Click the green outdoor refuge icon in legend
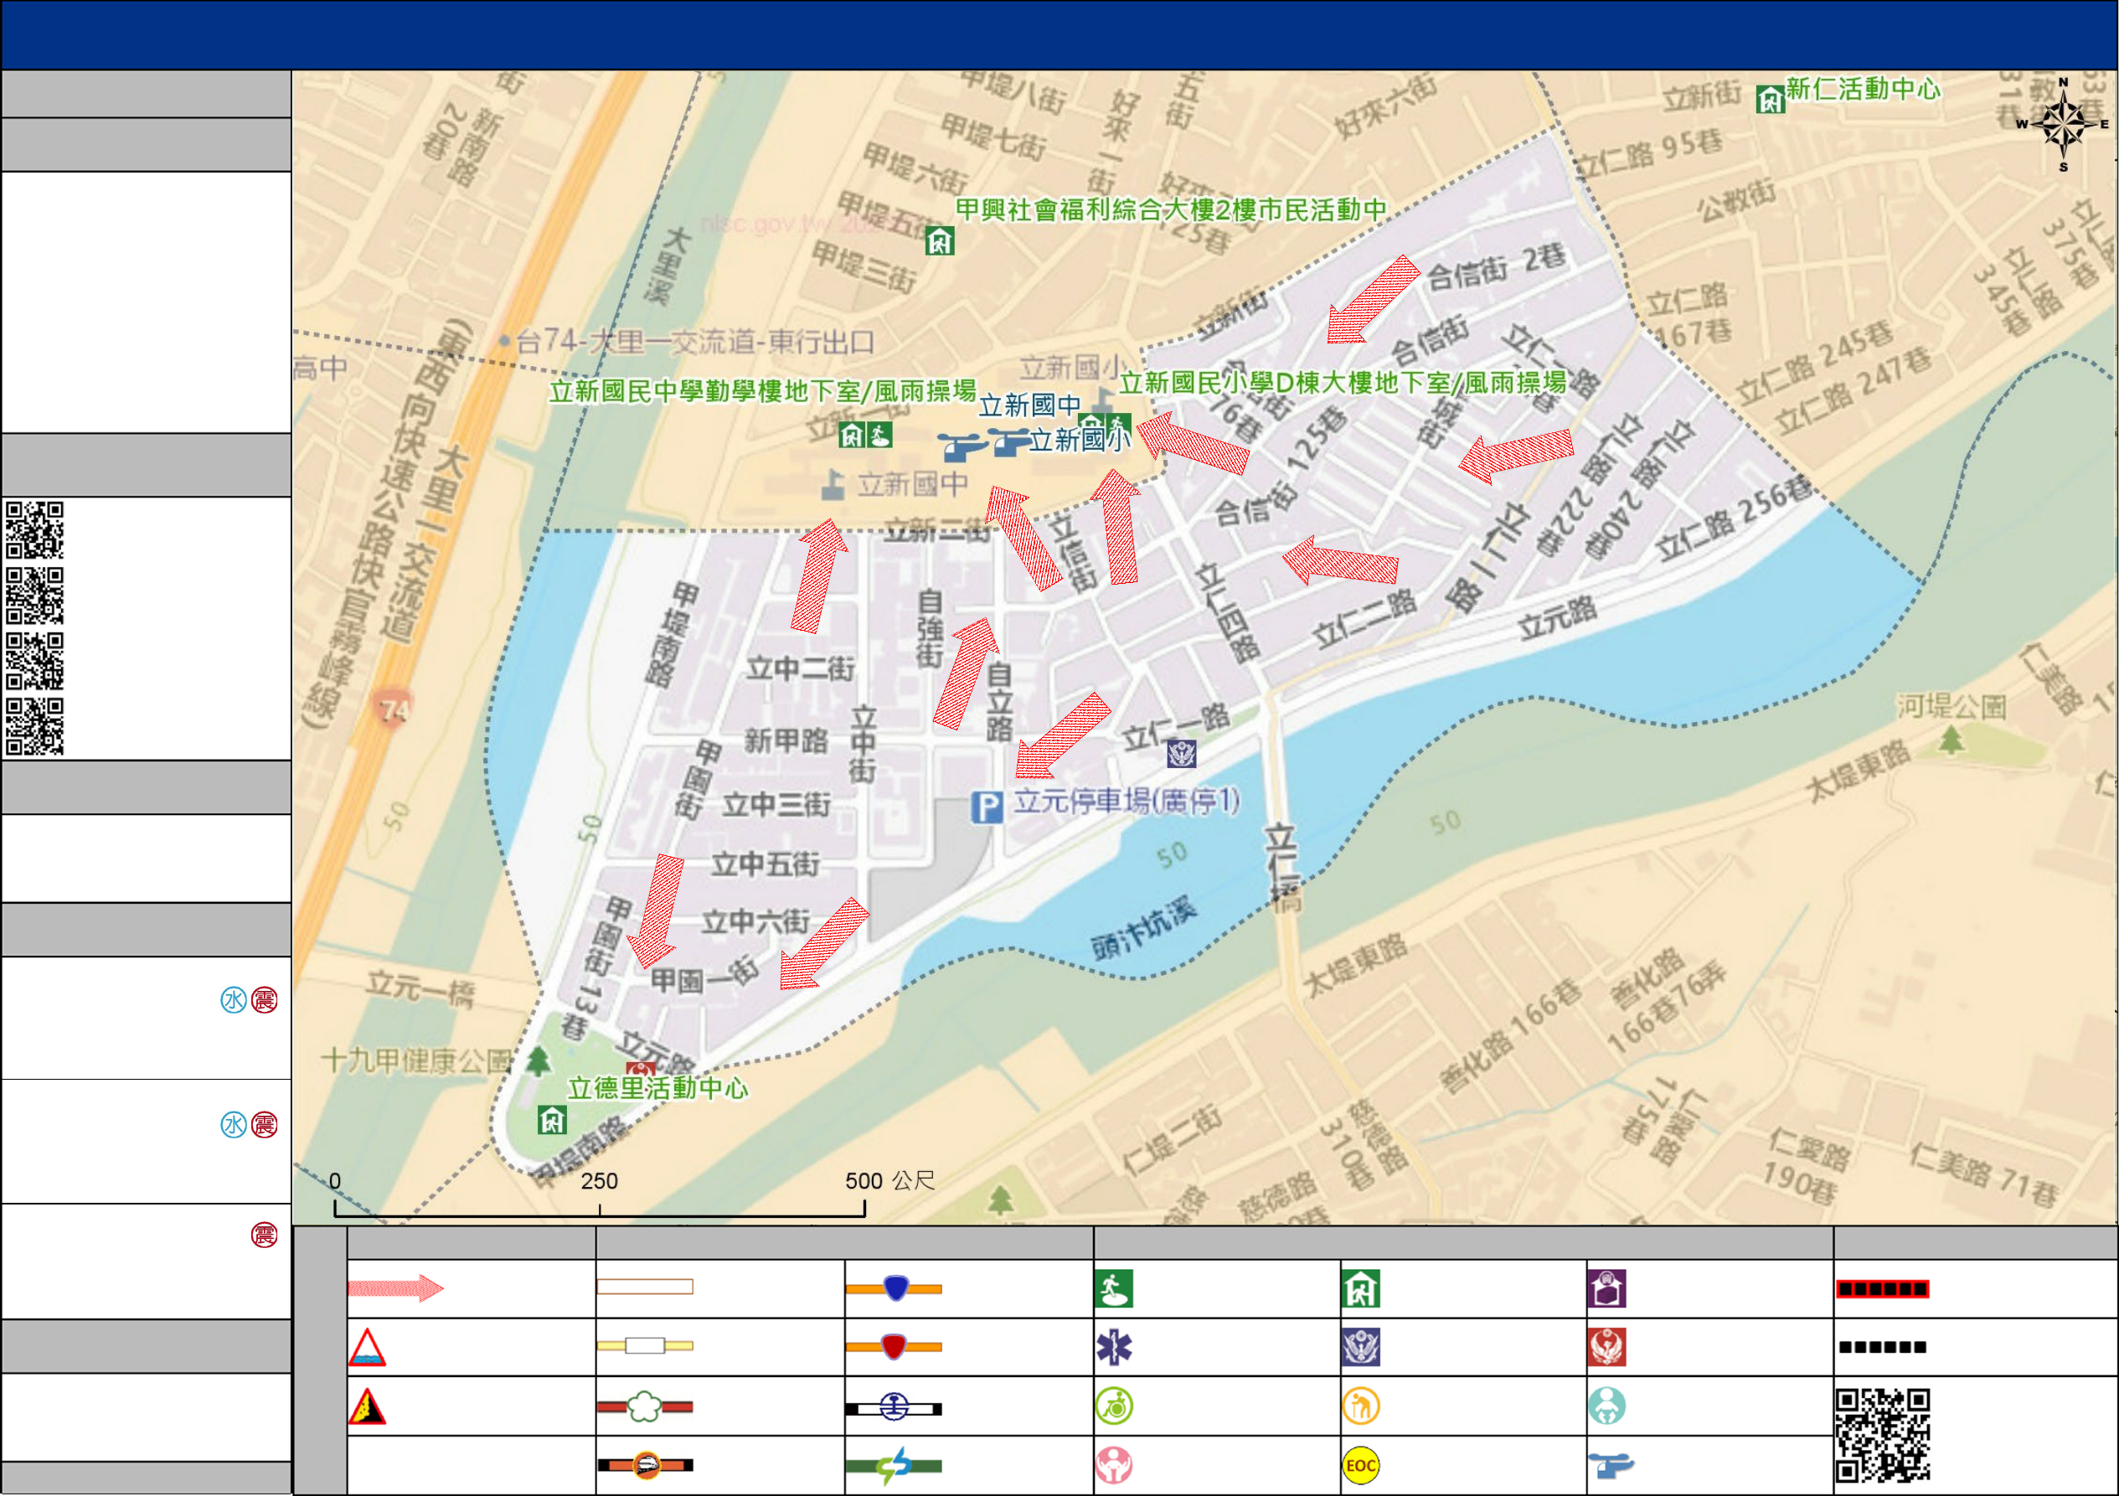The image size is (2119, 1496). tap(1114, 1288)
